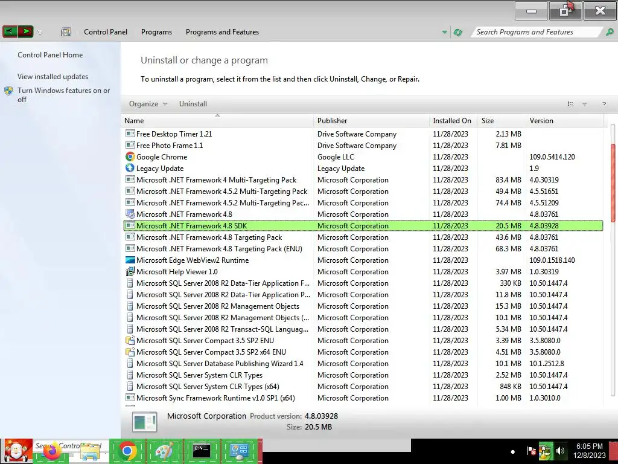Sort list by Publisher column header

(x=372, y=121)
